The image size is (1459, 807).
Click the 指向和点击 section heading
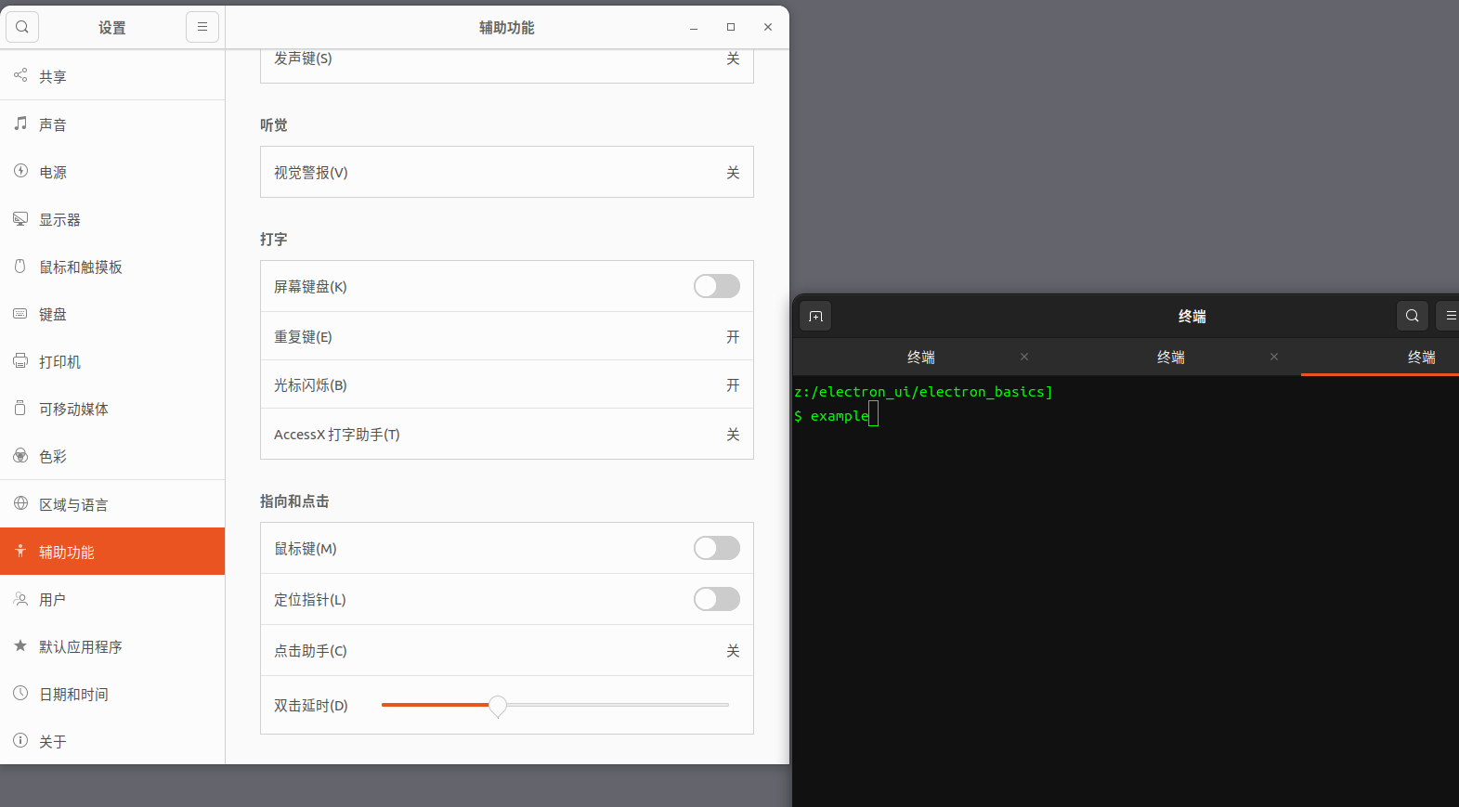tap(294, 501)
